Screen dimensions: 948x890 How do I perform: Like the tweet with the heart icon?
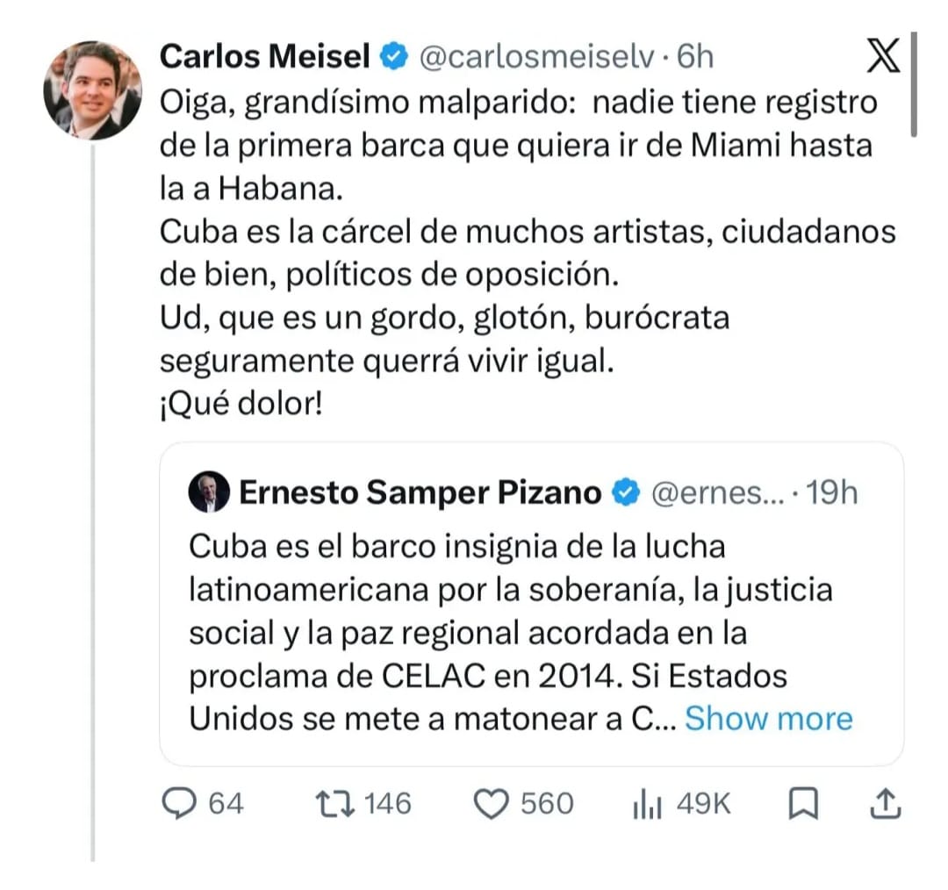(491, 805)
